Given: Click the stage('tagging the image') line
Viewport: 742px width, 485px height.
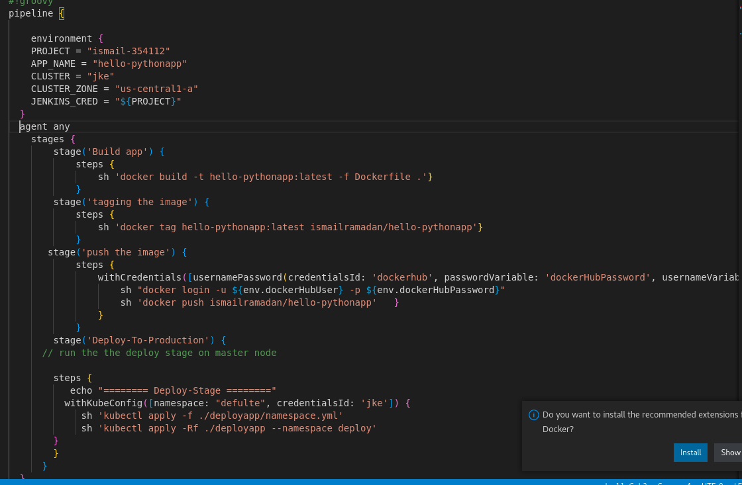Looking at the screenshot, I should pyautogui.click(x=131, y=202).
